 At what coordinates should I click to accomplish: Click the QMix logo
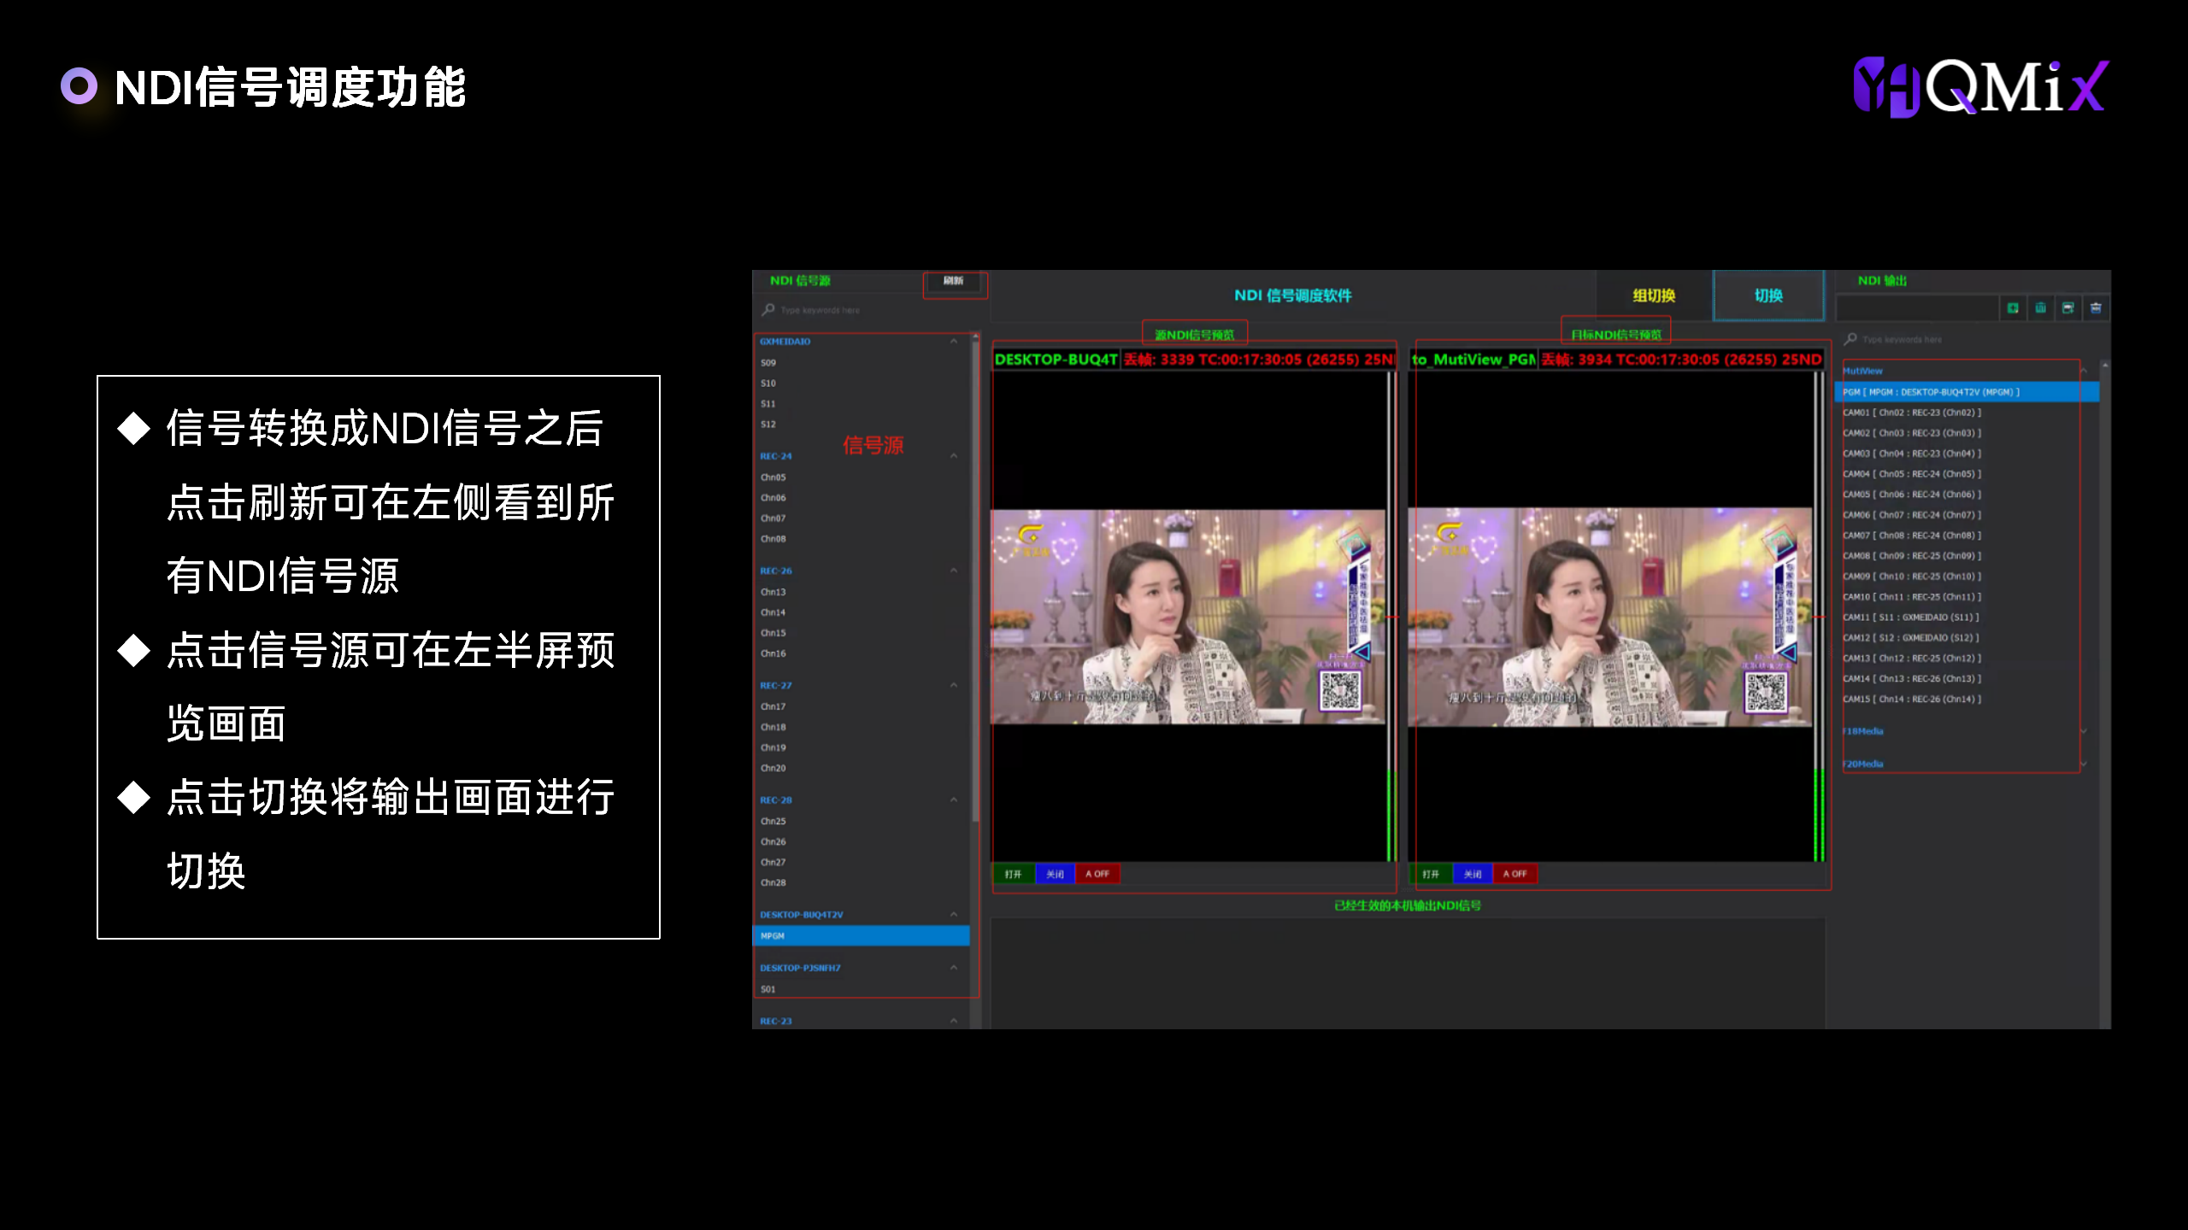point(1980,87)
